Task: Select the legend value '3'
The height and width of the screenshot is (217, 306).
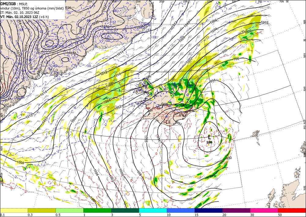Action: tap(112, 215)
